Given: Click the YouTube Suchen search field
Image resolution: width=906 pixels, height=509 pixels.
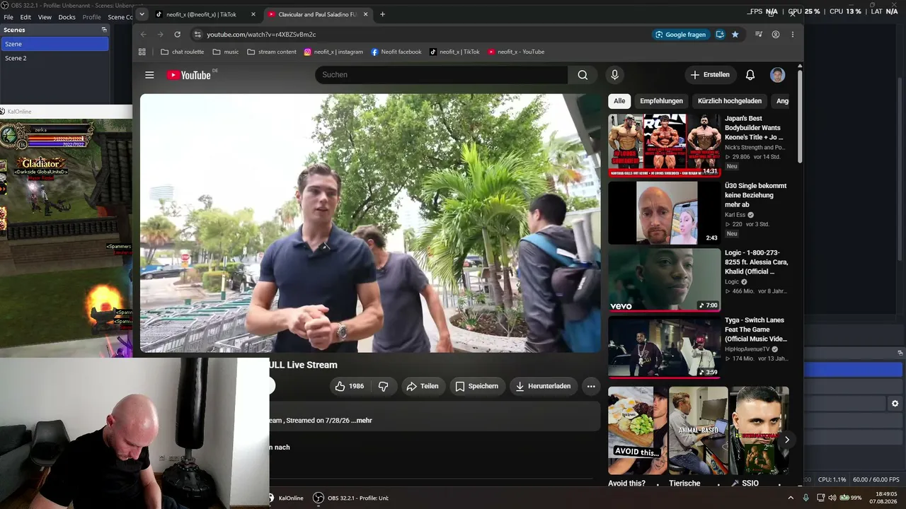Looking at the screenshot, I should point(441,75).
